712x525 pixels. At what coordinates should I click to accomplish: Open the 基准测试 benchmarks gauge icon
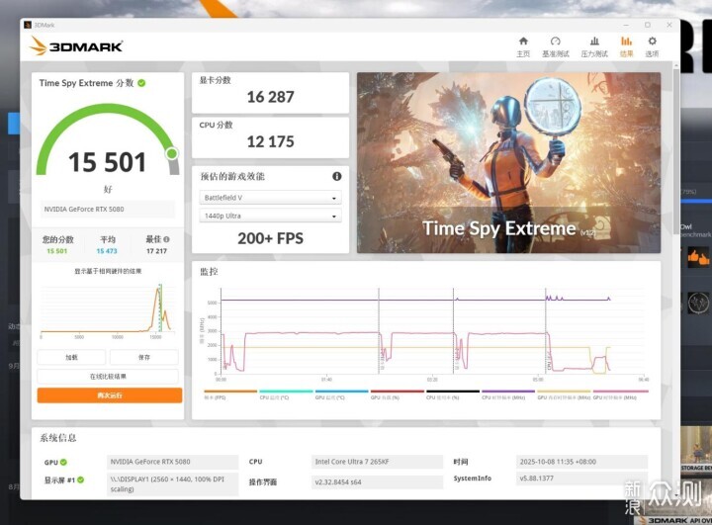(555, 42)
